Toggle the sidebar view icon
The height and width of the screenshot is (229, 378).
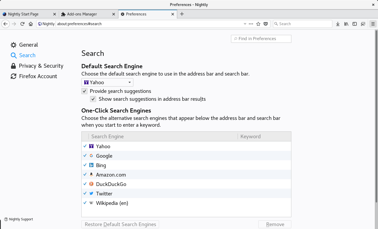355,24
